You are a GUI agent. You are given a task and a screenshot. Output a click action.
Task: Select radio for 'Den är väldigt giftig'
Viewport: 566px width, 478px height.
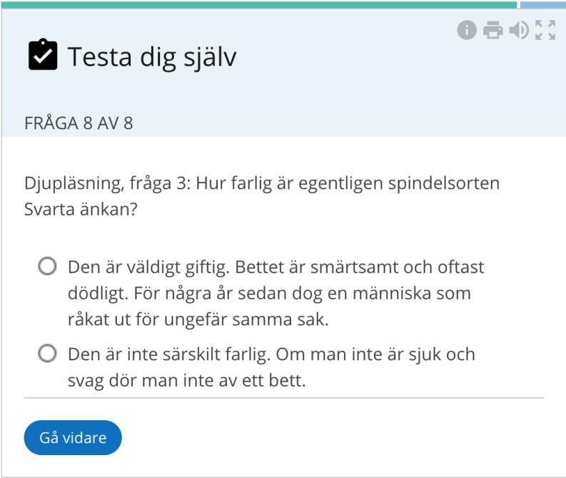pos(47,267)
